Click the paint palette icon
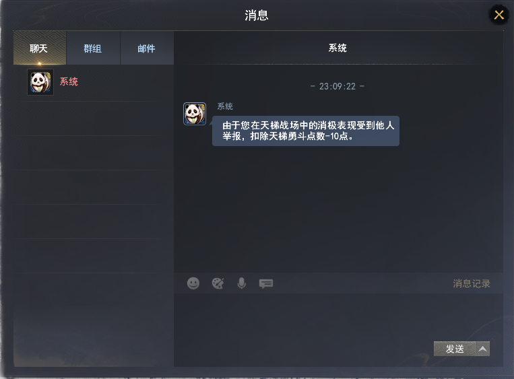 coord(218,283)
